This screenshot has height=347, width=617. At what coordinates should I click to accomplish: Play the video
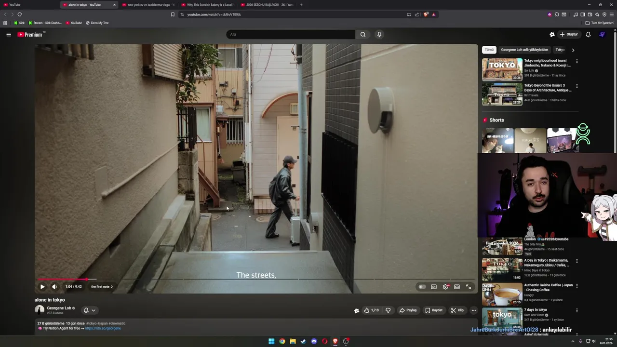coord(42,287)
